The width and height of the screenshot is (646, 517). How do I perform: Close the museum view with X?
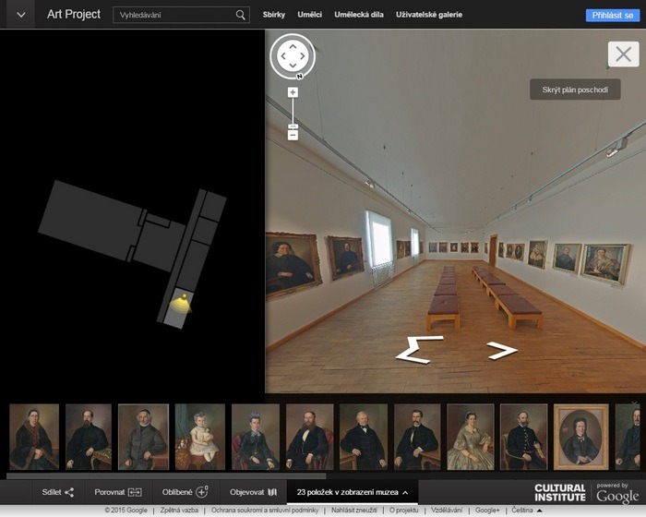click(x=624, y=54)
